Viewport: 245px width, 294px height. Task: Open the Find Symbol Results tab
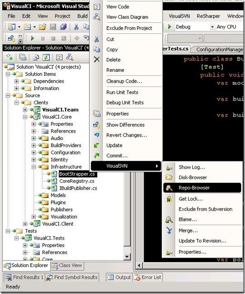tap(72, 277)
